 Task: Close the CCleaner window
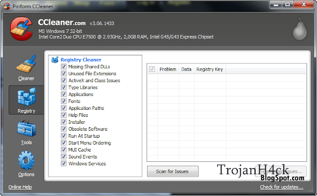click(304, 4)
